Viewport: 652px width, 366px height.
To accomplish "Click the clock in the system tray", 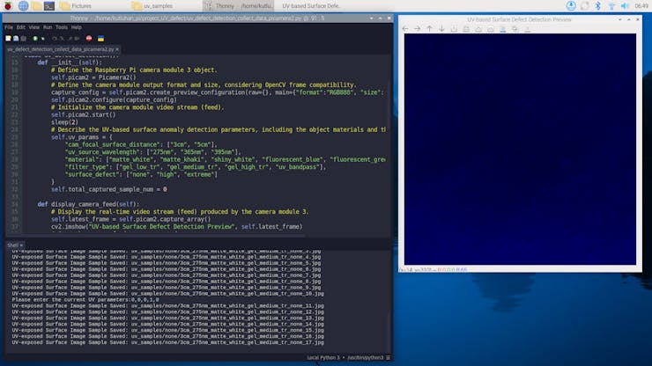I will pyautogui.click(x=641, y=6).
